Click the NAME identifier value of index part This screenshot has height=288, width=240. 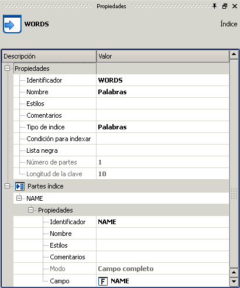pyautogui.click(x=163, y=222)
